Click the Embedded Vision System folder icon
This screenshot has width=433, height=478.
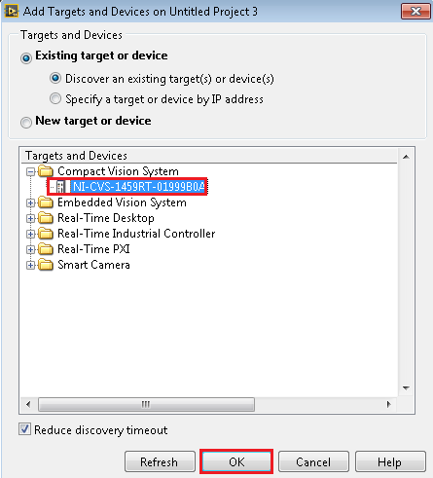click(x=46, y=202)
